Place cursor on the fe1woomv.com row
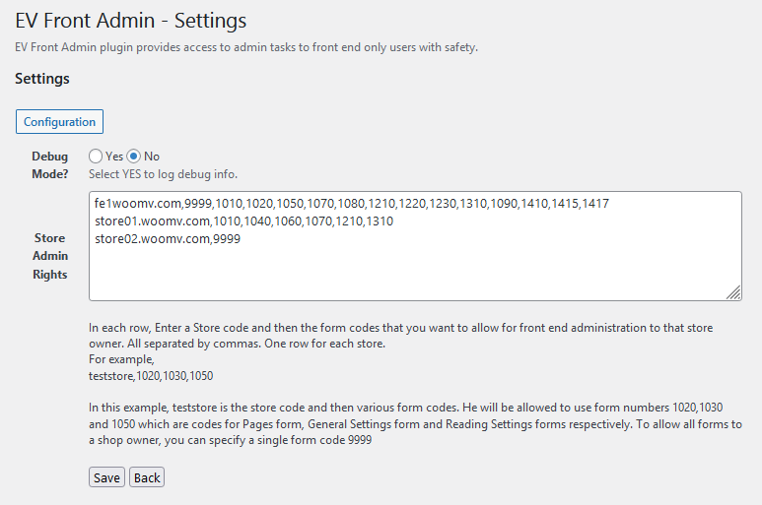The image size is (762, 505). tap(351, 204)
